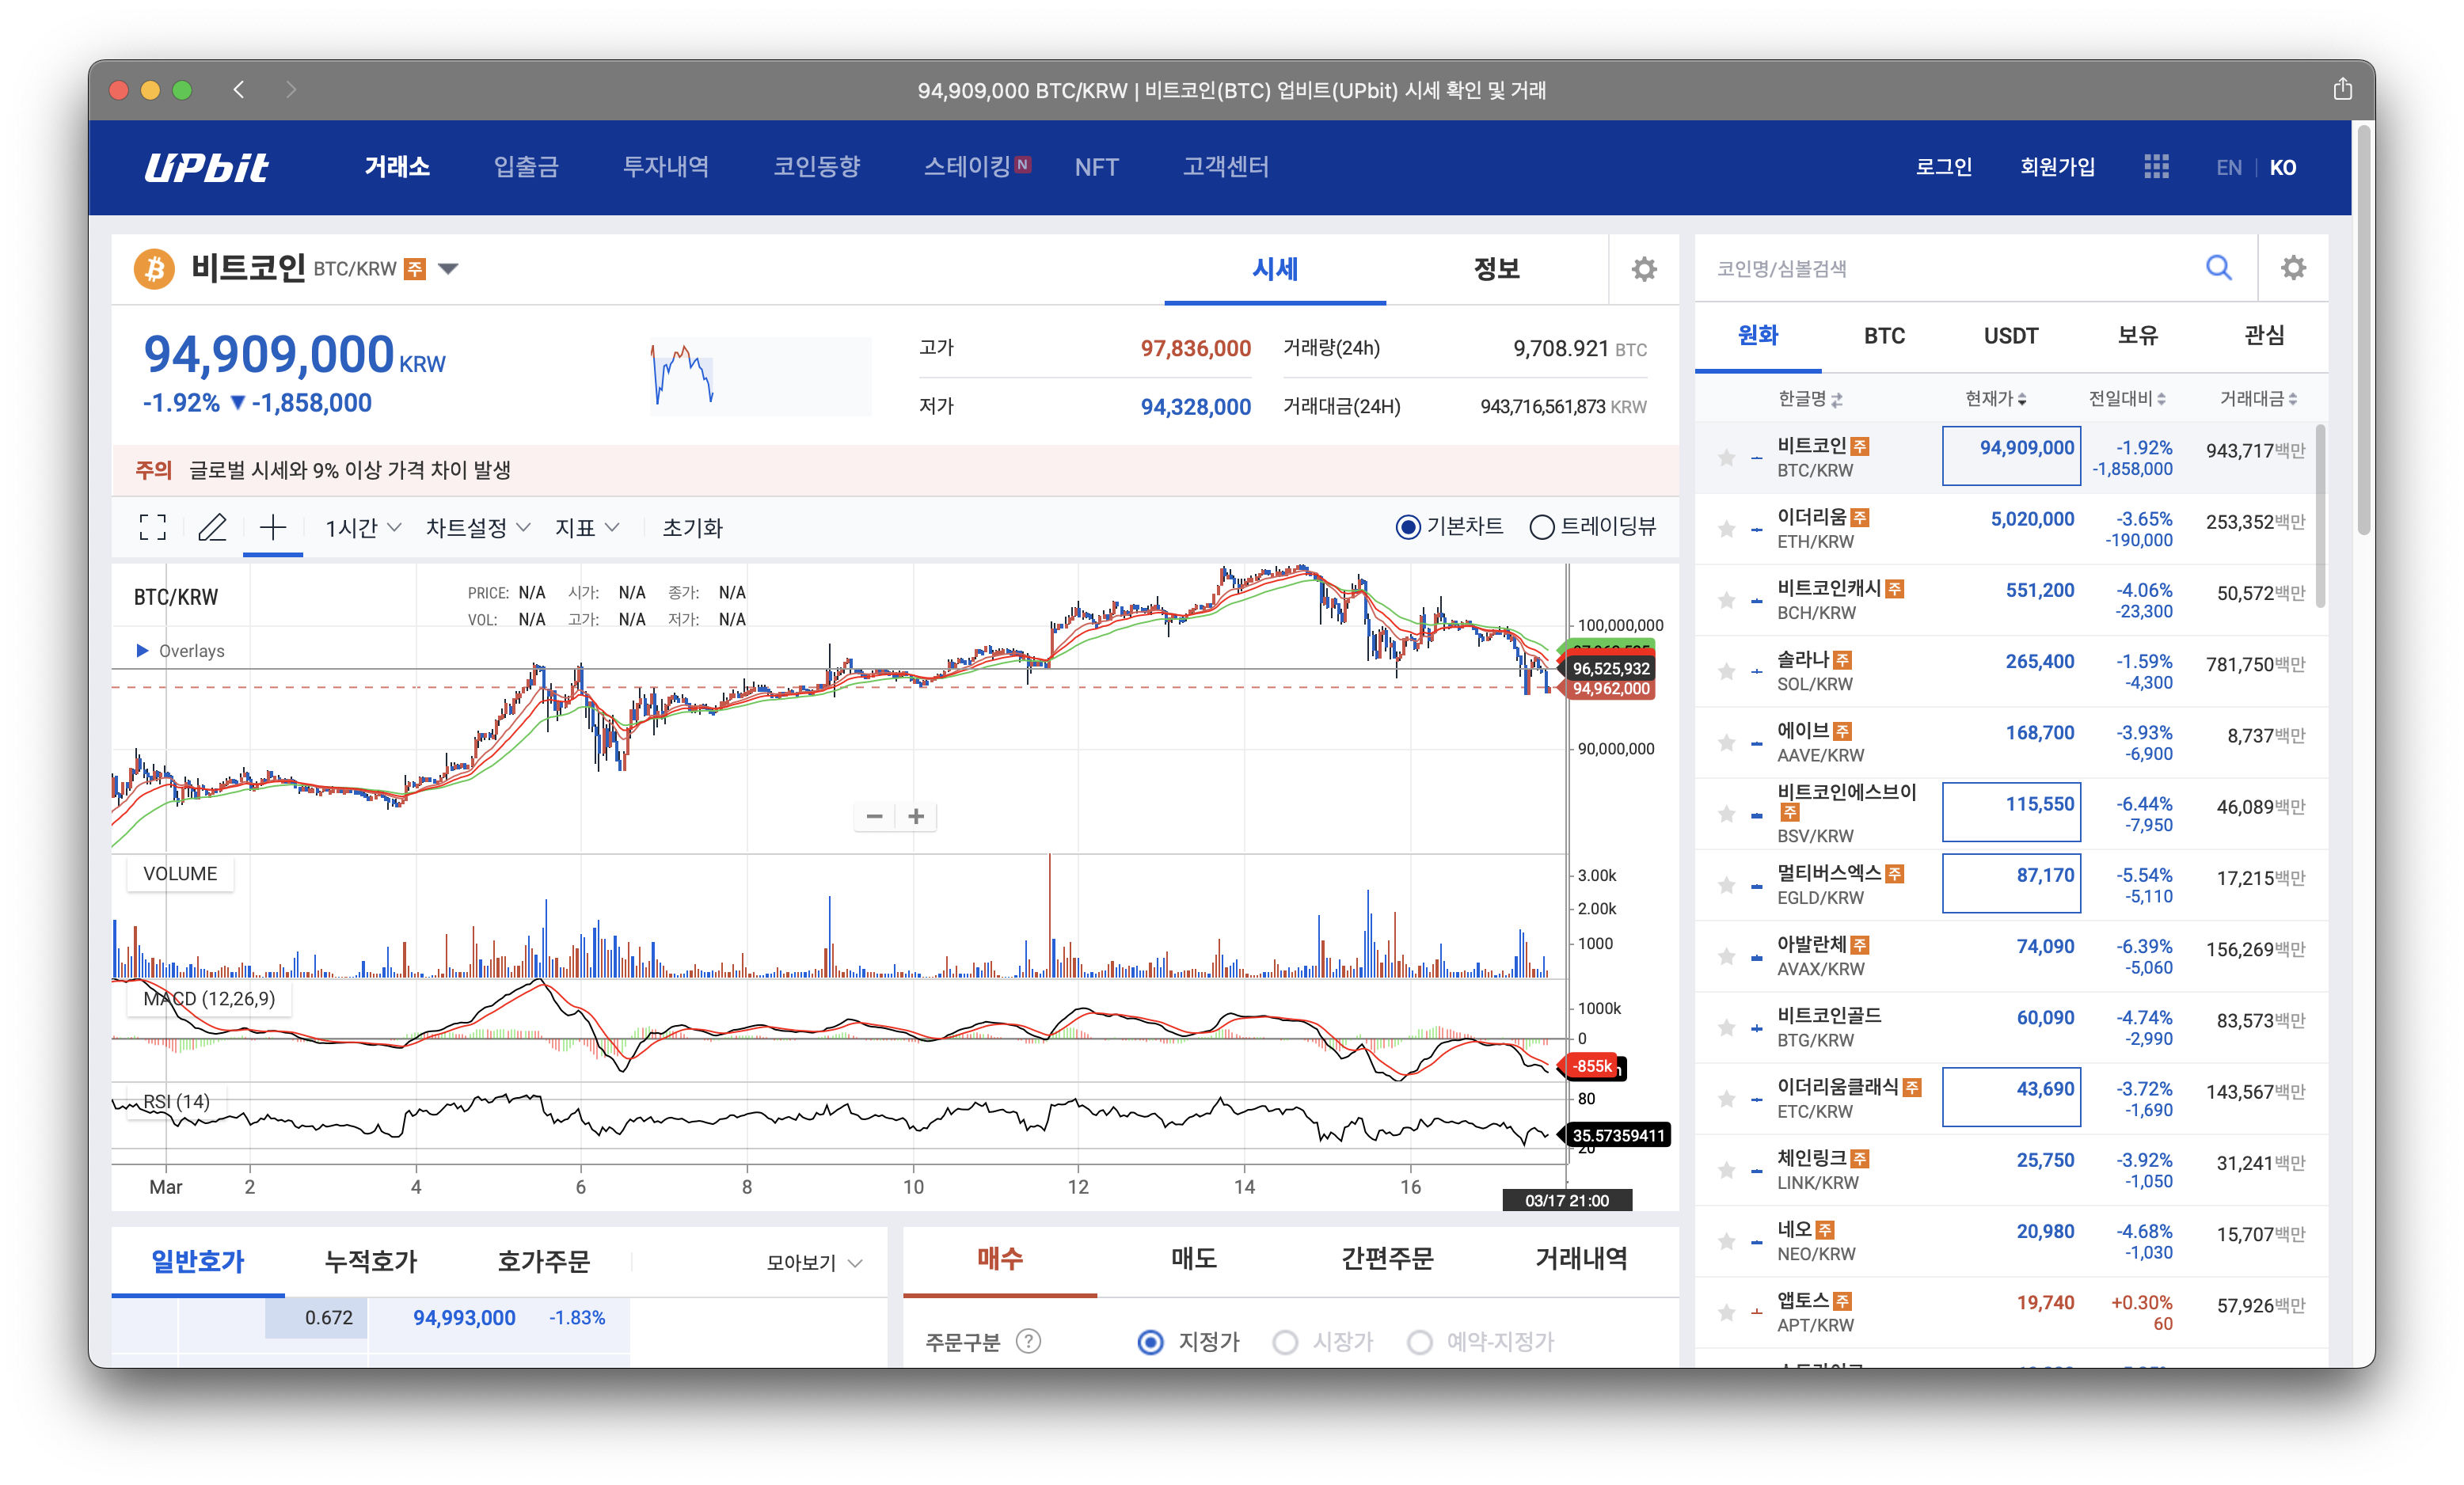Sort by 거래대금 column
2464x1485 pixels.
pos(2258,399)
